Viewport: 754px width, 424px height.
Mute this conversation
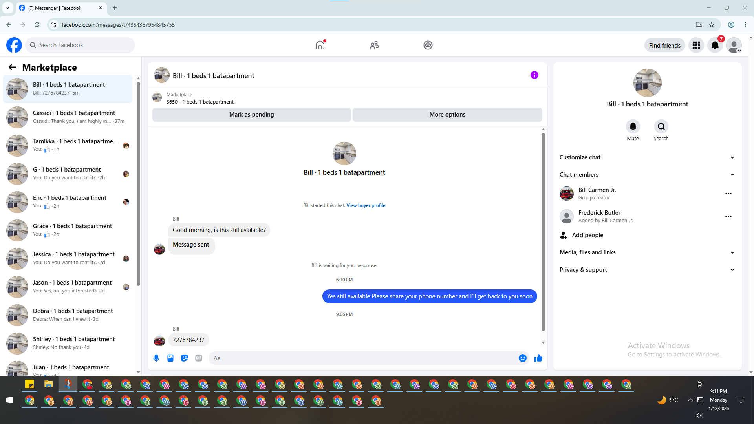click(x=633, y=127)
